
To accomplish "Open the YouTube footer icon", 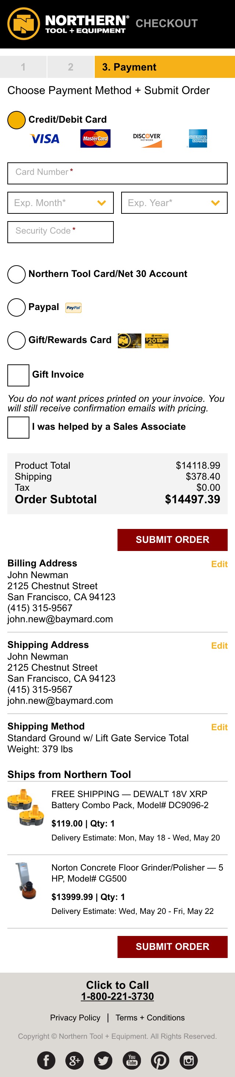I will coord(132,1060).
